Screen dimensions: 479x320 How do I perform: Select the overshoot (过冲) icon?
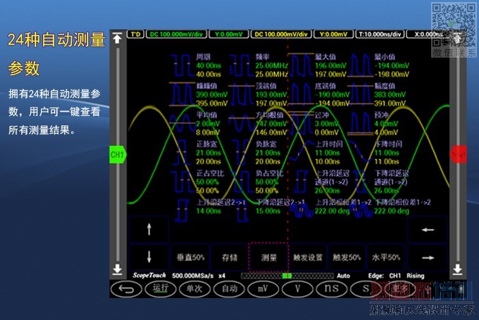tap(301, 123)
